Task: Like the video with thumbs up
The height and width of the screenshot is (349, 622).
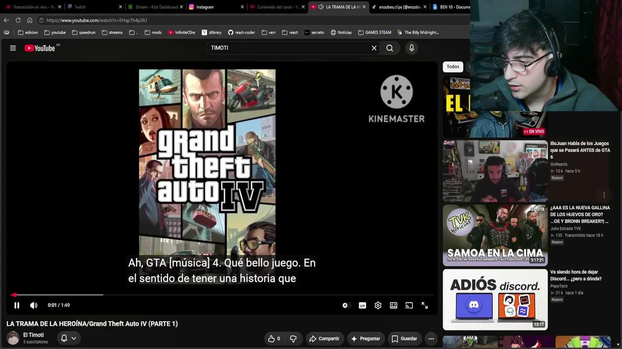Action: (x=274, y=339)
